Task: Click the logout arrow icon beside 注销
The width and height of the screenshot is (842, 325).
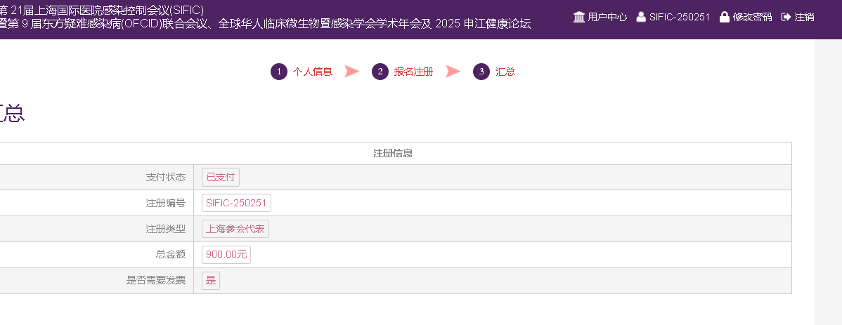Action: [x=786, y=17]
